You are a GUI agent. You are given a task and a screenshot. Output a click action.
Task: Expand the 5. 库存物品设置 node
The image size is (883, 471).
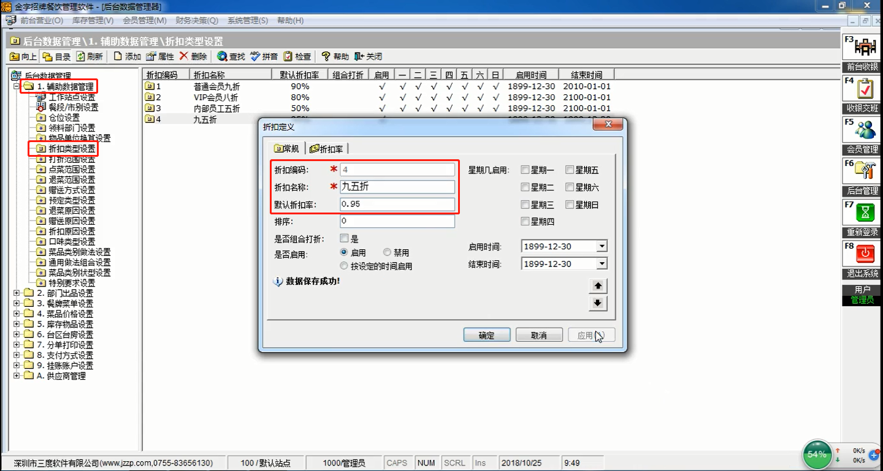tap(17, 325)
